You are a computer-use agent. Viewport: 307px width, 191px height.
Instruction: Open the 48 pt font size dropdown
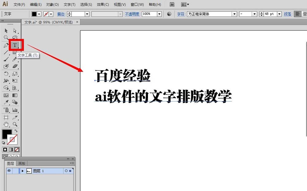tap(279, 14)
